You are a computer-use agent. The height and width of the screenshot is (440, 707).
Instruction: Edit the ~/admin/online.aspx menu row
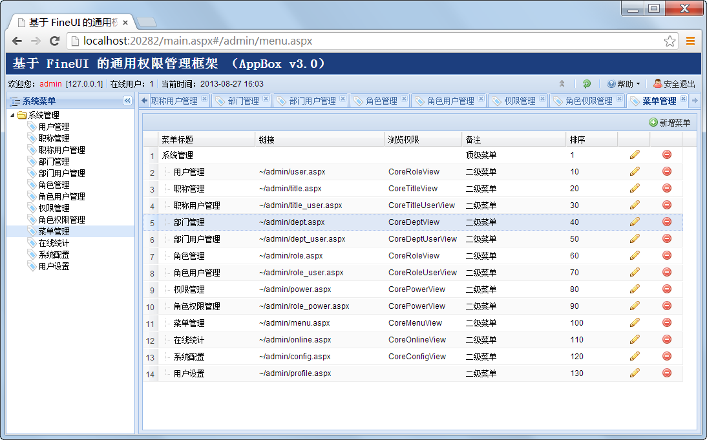click(x=635, y=339)
